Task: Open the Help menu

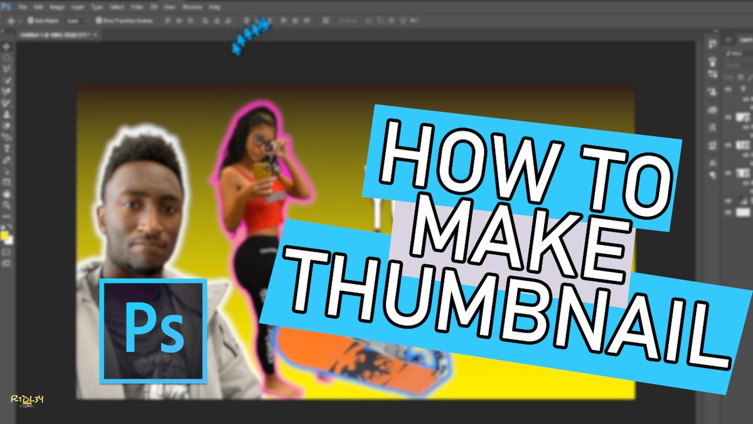Action: pos(215,8)
